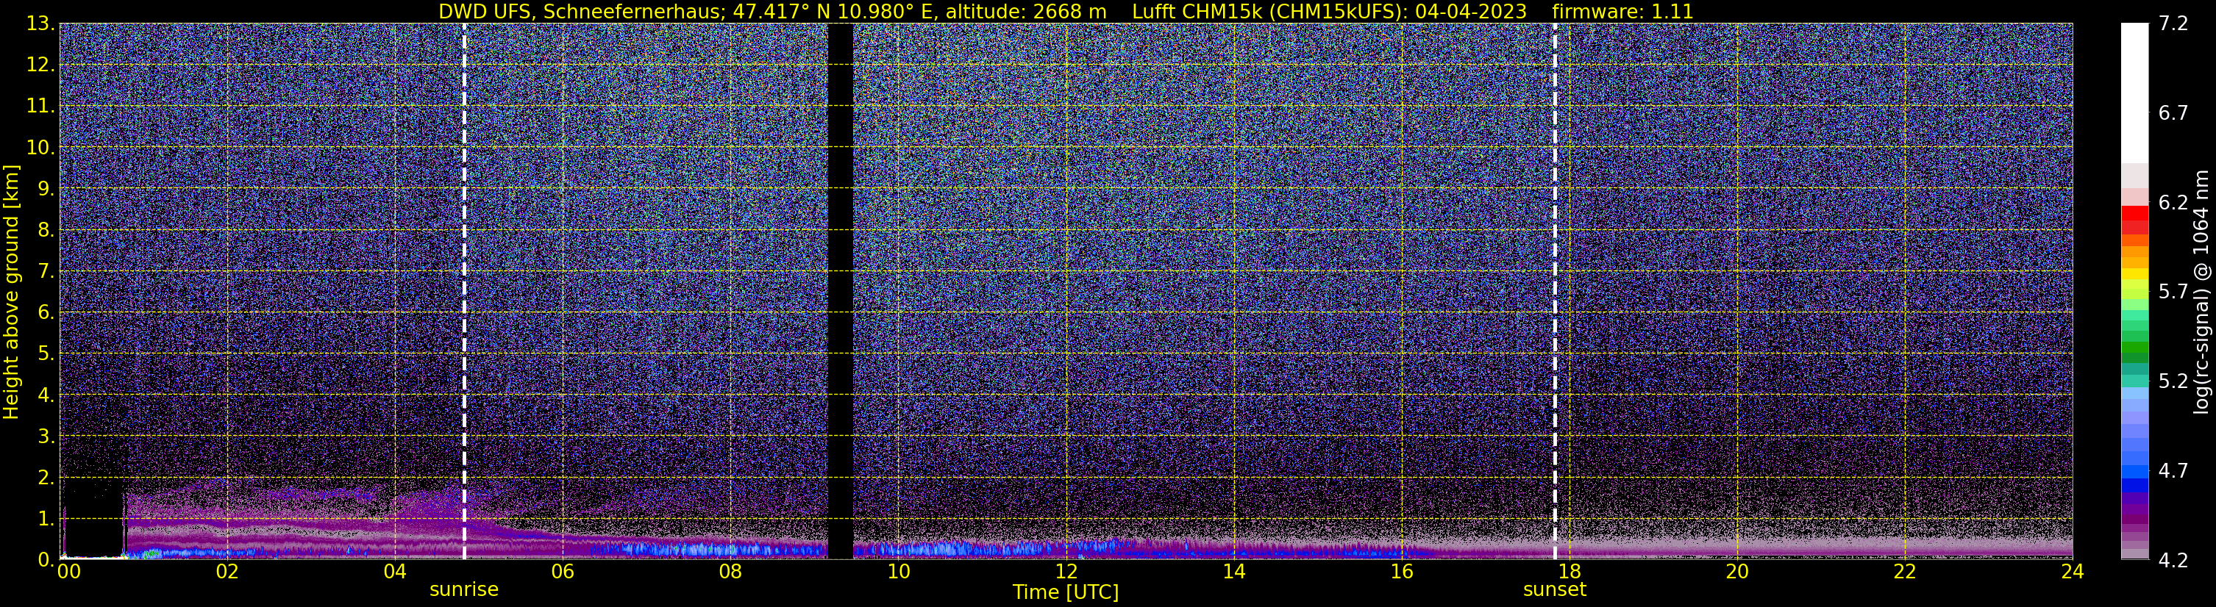
Task: Click the '8.' tick on the height axis
Action: pyautogui.click(x=46, y=231)
